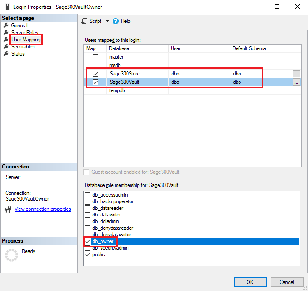Image resolution: width=308 pixels, height=291 pixels.
Task: Maximize the Login Properties window
Action: tap(277, 7)
